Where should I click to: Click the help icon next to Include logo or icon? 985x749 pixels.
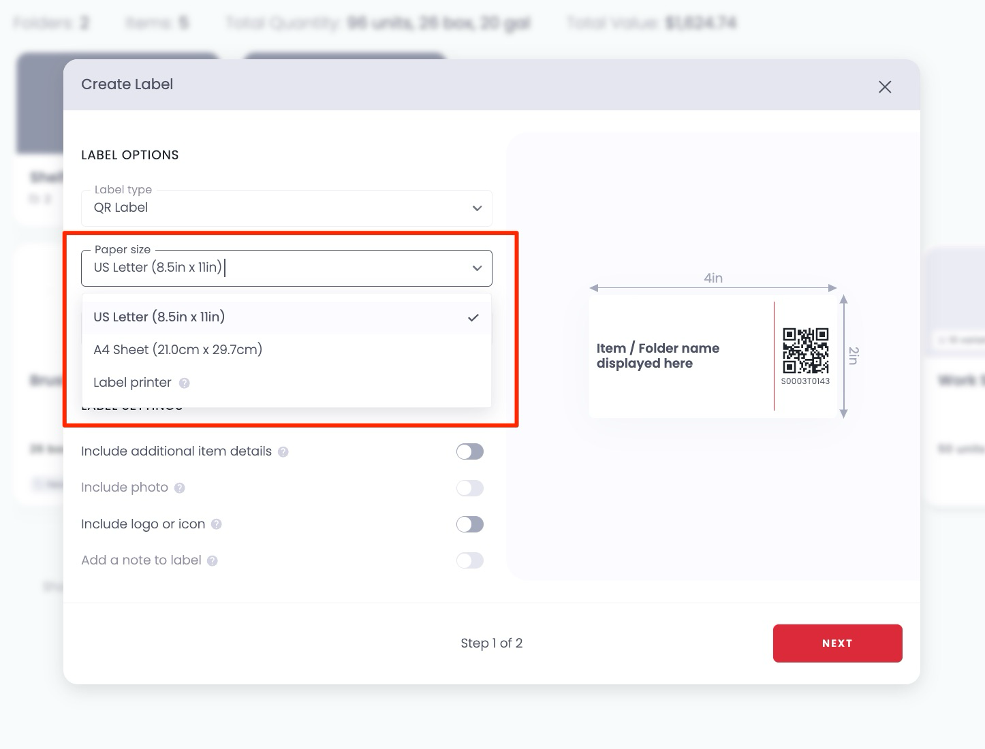pyautogui.click(x=217, y=524)
